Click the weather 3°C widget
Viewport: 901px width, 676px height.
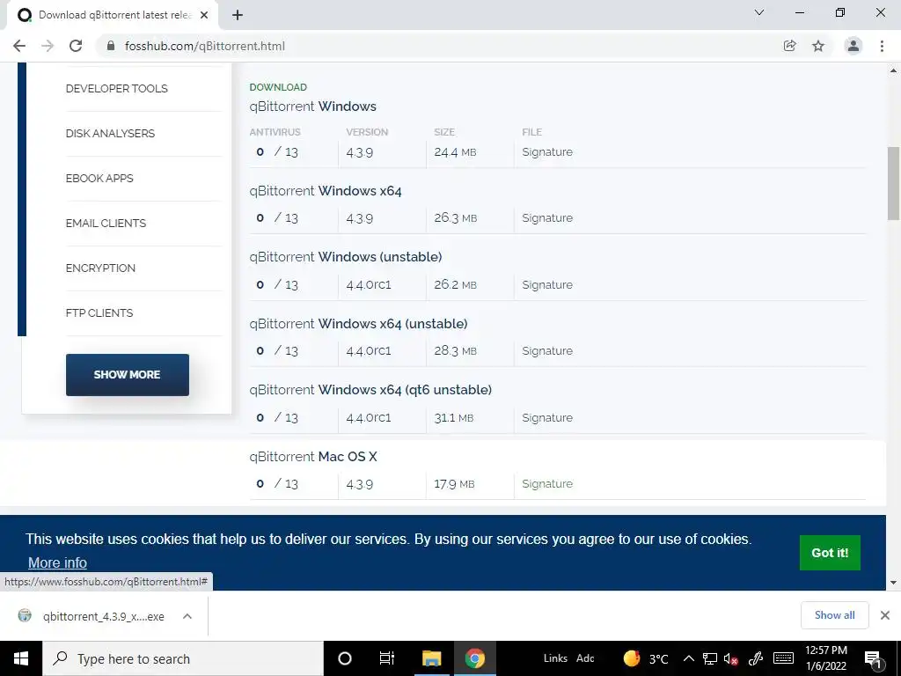647,658
